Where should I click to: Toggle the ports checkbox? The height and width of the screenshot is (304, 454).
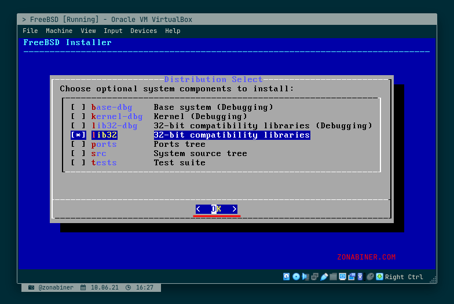pos(78,144)
